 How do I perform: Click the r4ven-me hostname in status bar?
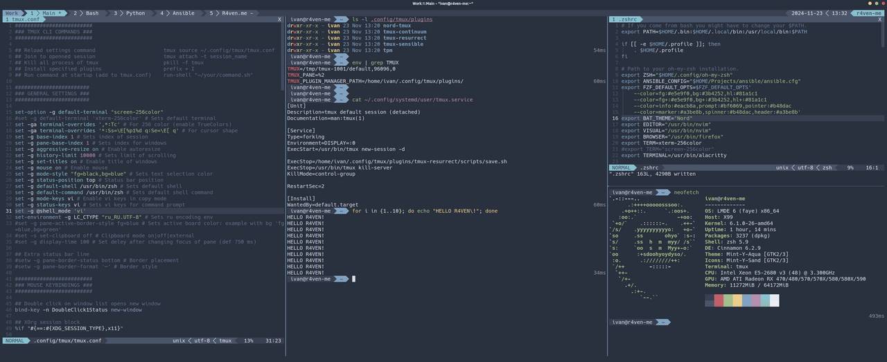pyautogui.click(x=868, y=13)
